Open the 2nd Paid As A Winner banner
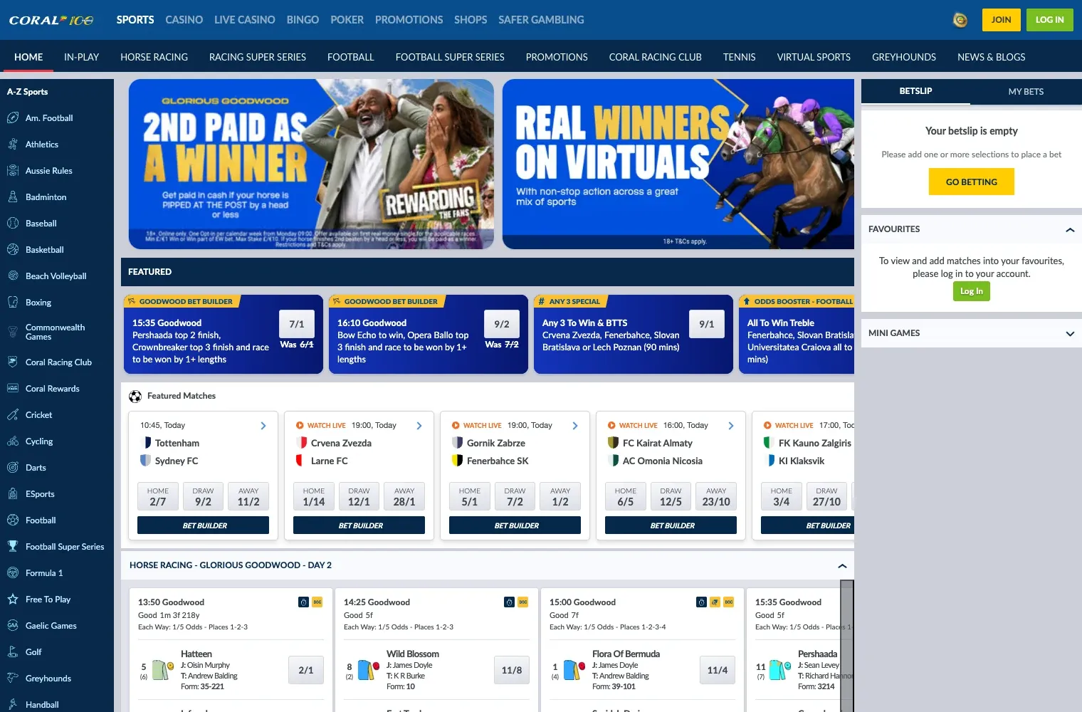This screenshot has width=1082, height=712. 311,164
